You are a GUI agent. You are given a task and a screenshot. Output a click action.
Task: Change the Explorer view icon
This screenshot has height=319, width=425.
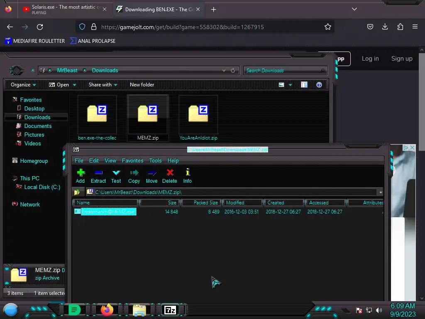pyautogui.click(x=281, y=85)
